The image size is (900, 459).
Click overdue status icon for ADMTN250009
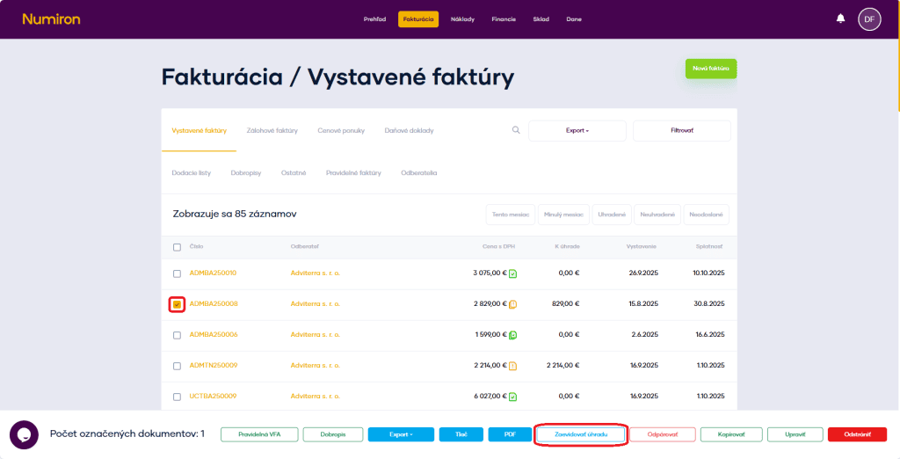click(512, 366)
